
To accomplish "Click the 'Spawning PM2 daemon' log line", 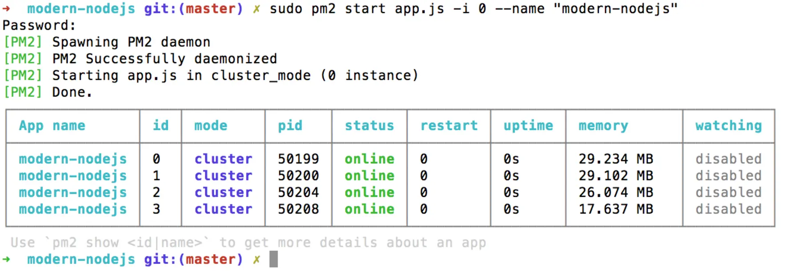I will 131,42.
